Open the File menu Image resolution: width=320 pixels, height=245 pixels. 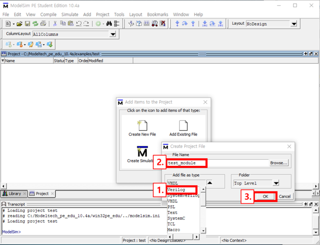pos(6,15)
